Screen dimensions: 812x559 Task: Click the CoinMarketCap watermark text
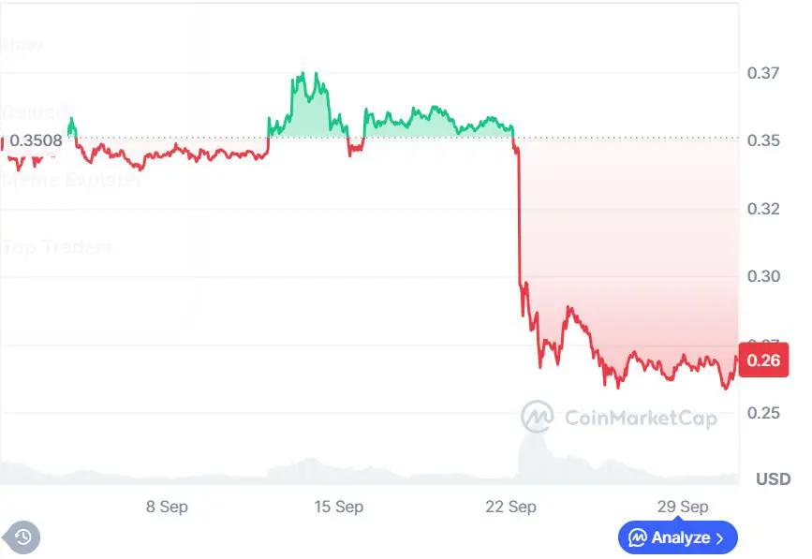pos(641,418)
